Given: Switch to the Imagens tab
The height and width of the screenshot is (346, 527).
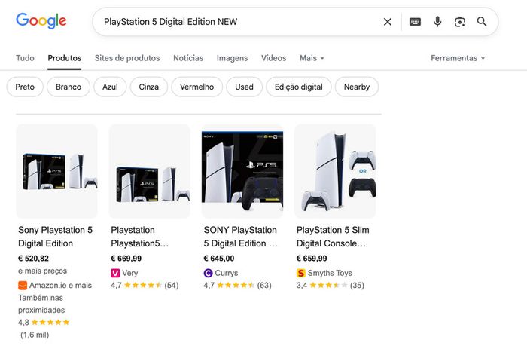Looking at the screenshot, I should point(232,58).
